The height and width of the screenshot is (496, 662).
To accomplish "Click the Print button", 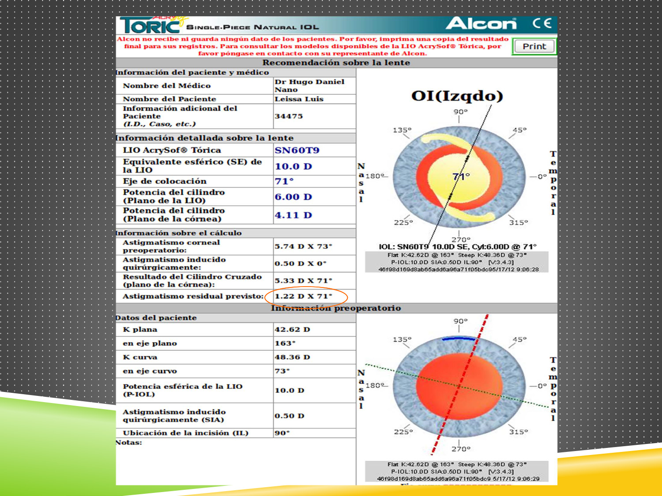I will pyautogui.click(x=534, y=46).
